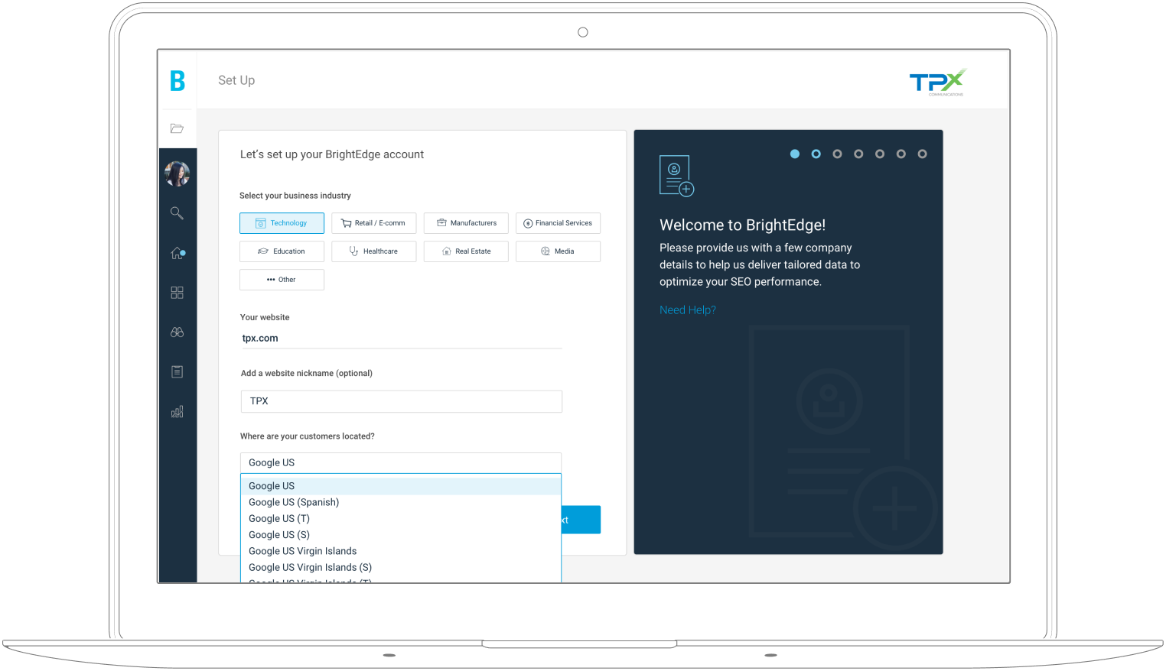Choose Google US from dropdown list

[401, 486]
